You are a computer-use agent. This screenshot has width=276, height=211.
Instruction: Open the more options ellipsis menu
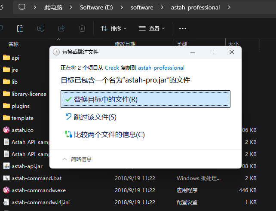pos(183,28)
